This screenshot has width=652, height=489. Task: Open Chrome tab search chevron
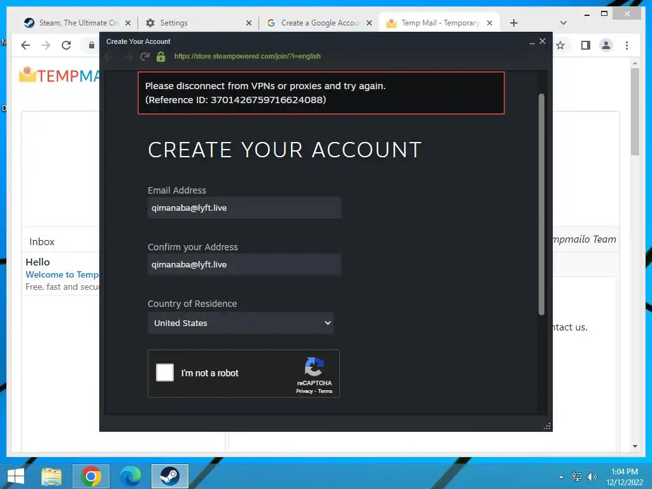click(563, 23)
